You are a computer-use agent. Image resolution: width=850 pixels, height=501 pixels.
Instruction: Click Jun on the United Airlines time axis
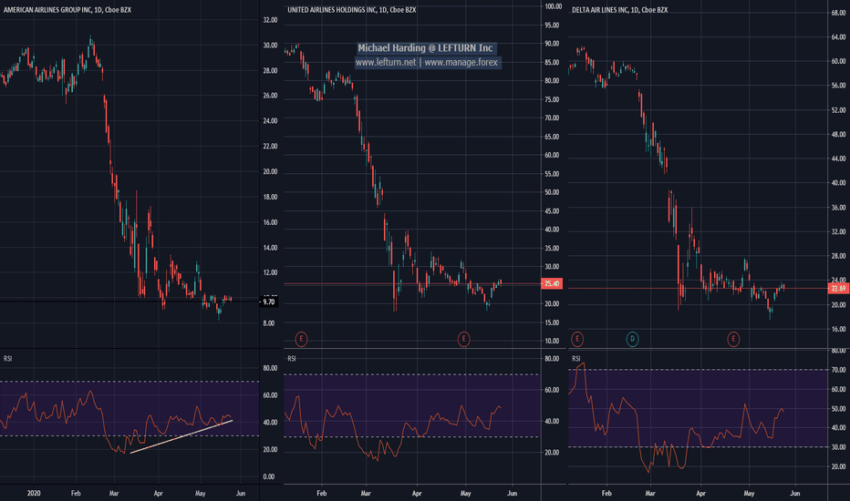[x=512, y=494]
